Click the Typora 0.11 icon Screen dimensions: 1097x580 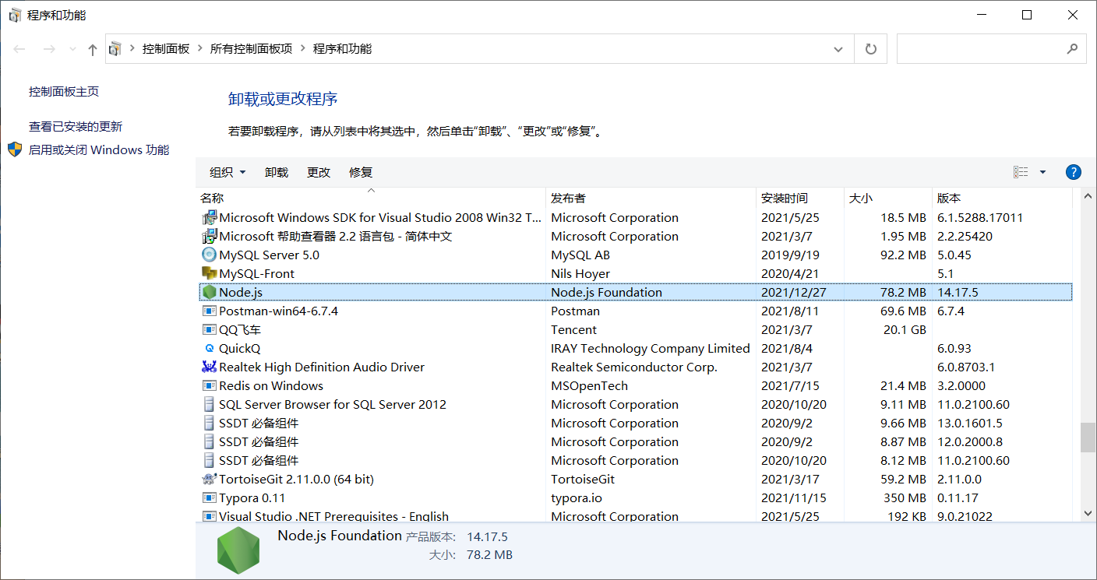[x=209, y=497]
